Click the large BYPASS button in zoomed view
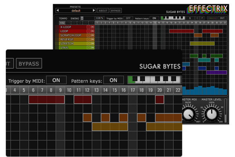 point(29,63)
